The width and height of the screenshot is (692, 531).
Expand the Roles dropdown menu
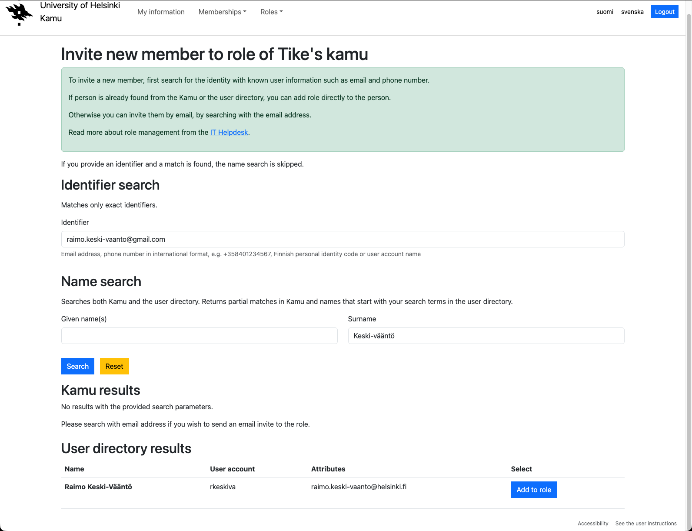click(x=271, y=12)
